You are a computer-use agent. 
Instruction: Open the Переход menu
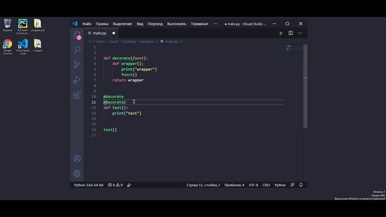coord(155,24)
